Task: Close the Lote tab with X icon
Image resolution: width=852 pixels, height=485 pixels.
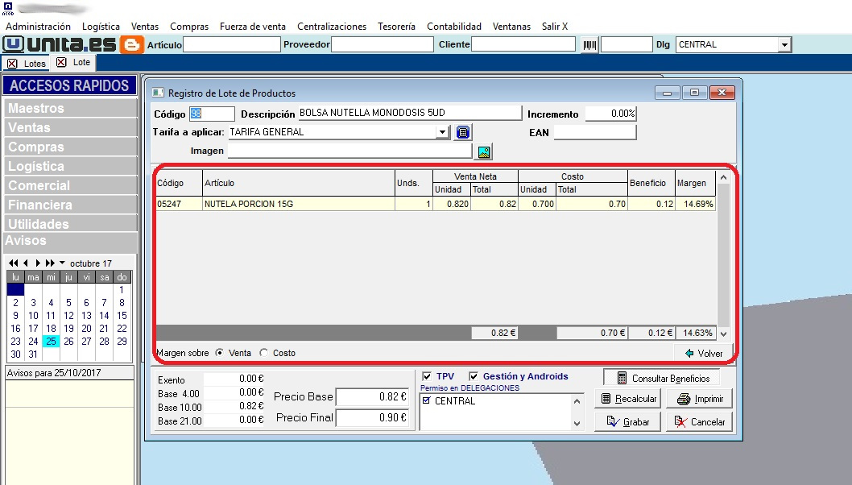Action: [61, 63]
